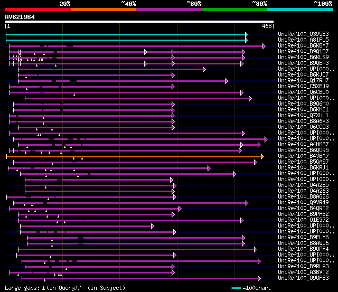Click the UniRef100_Q9UF83 label
The width and height of the screenshot is (338, 292).
pyautogui.click(x=303, y=278)
